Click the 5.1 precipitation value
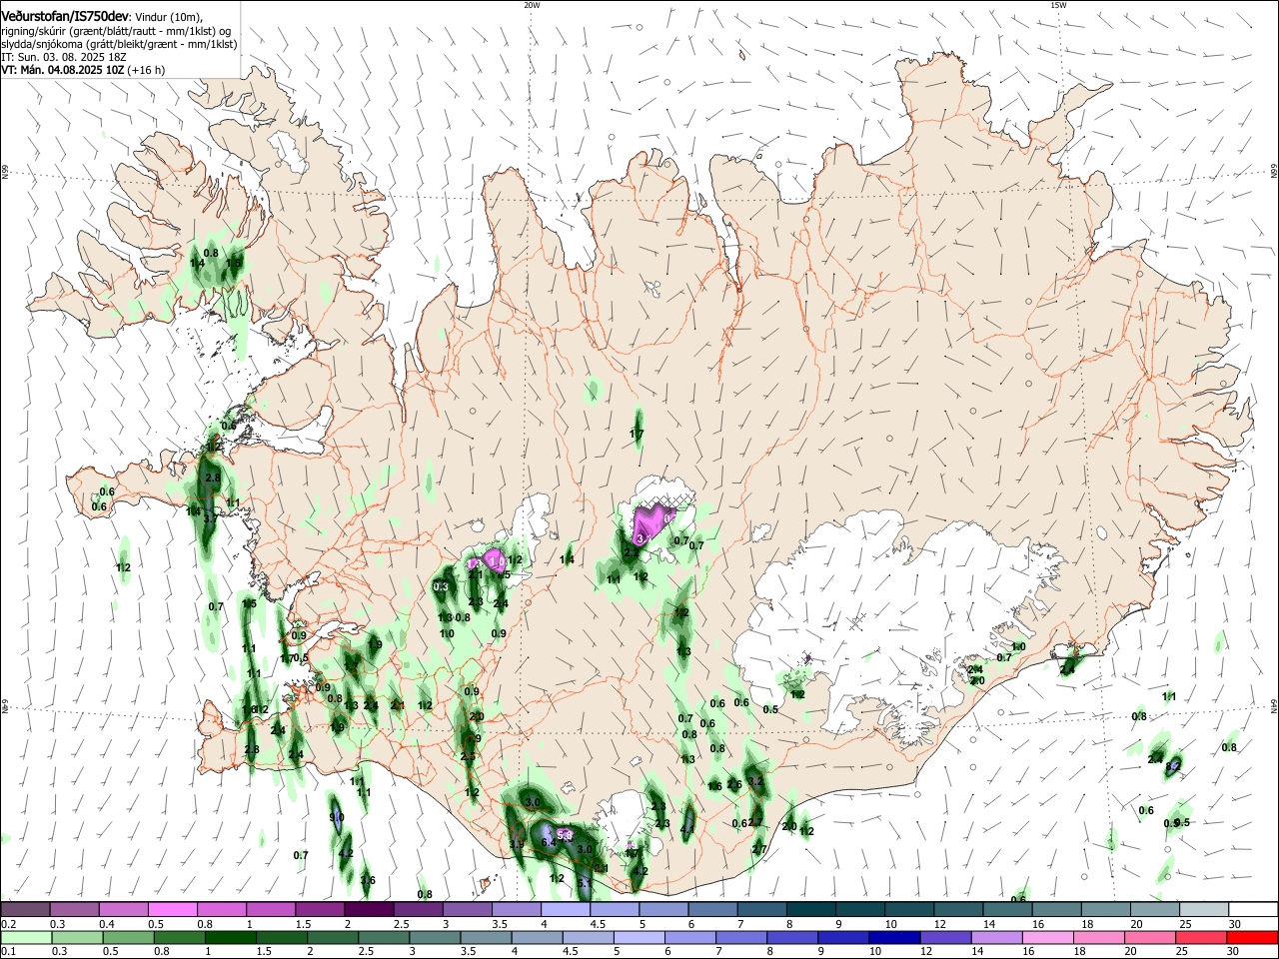Image resolution: width=1279 pixels, height=959 pixels. [586, 884]
